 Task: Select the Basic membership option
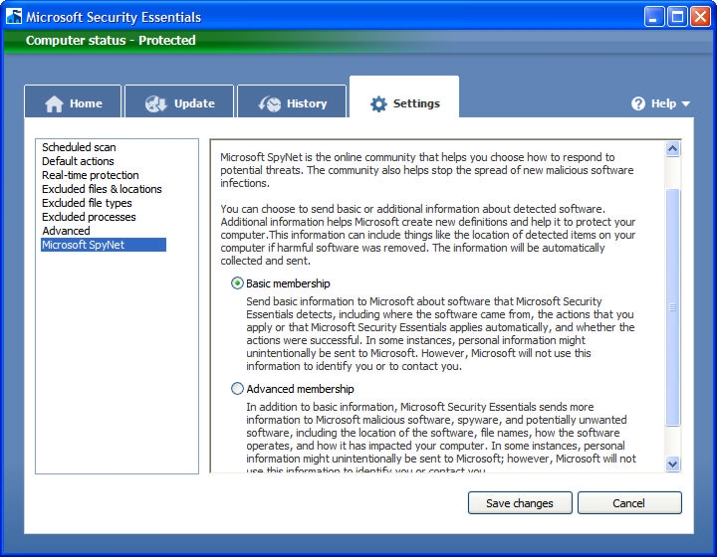pyautogui.click(x=237, y=283)
